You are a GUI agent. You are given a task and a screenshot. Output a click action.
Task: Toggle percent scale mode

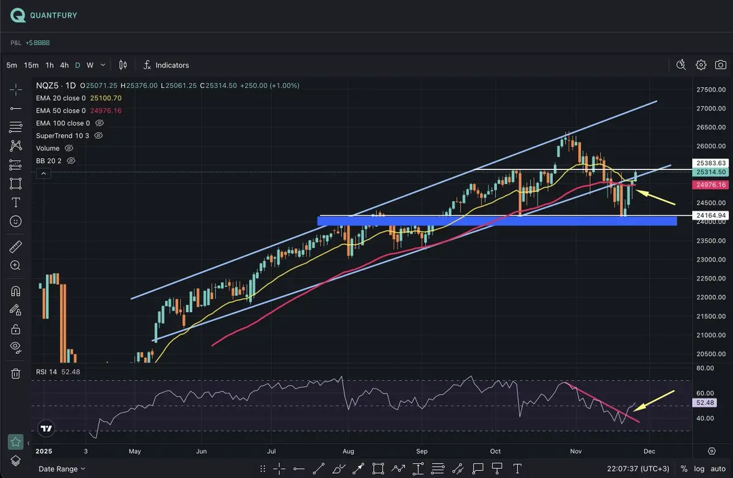tap(684, 469)
